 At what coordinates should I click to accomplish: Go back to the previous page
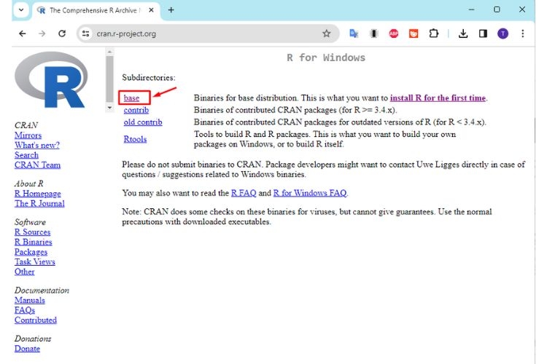pos(23,33)
